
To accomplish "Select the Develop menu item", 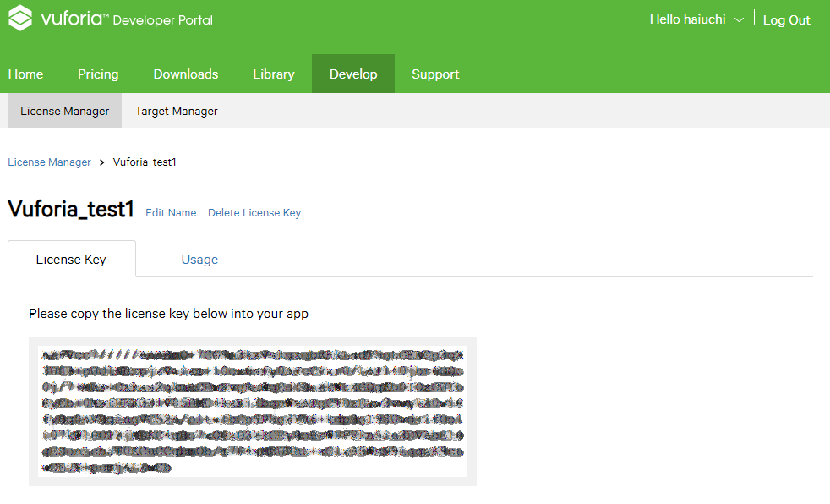I will point(353,74).
